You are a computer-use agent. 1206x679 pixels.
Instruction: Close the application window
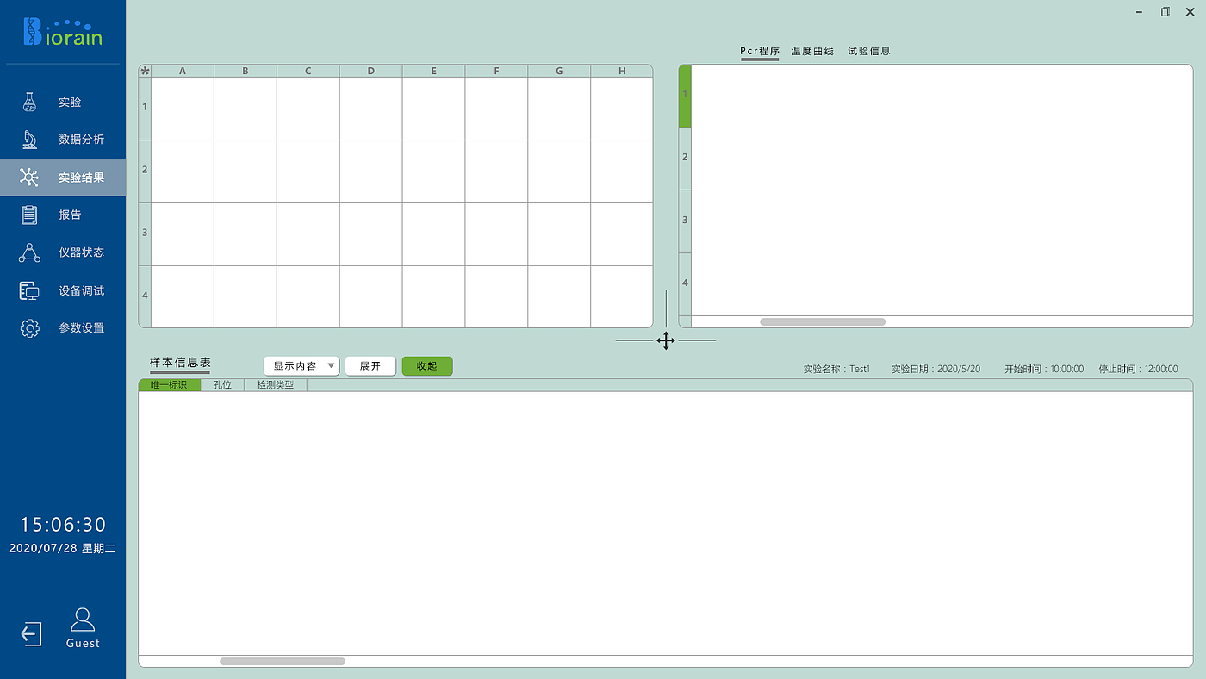1190,12
